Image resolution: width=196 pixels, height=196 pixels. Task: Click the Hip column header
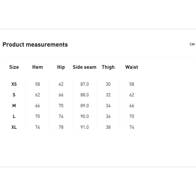point(61,67)
